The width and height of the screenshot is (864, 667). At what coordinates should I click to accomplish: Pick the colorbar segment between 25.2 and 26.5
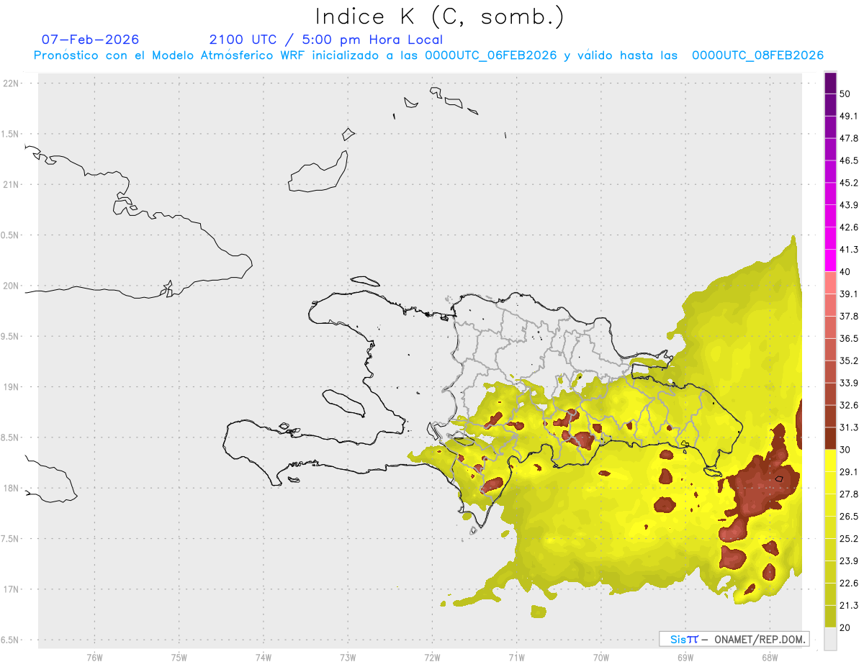[x=830, y=527]
